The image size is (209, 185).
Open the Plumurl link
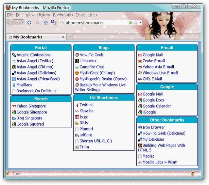tap(86, 129)
